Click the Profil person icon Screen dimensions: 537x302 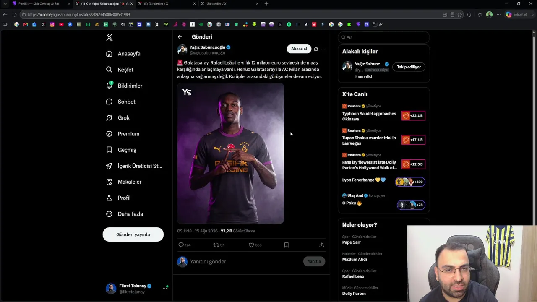(x=109, y=198)
